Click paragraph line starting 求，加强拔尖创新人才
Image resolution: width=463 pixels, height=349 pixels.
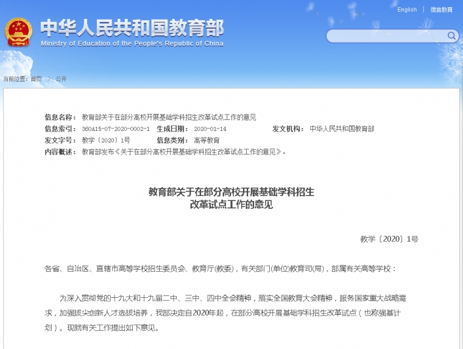point(222,313)
